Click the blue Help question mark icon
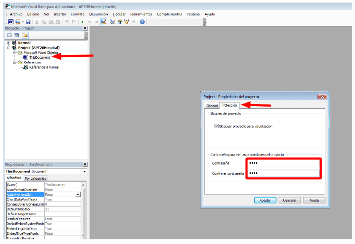355x244 pixels. (142, 22)
